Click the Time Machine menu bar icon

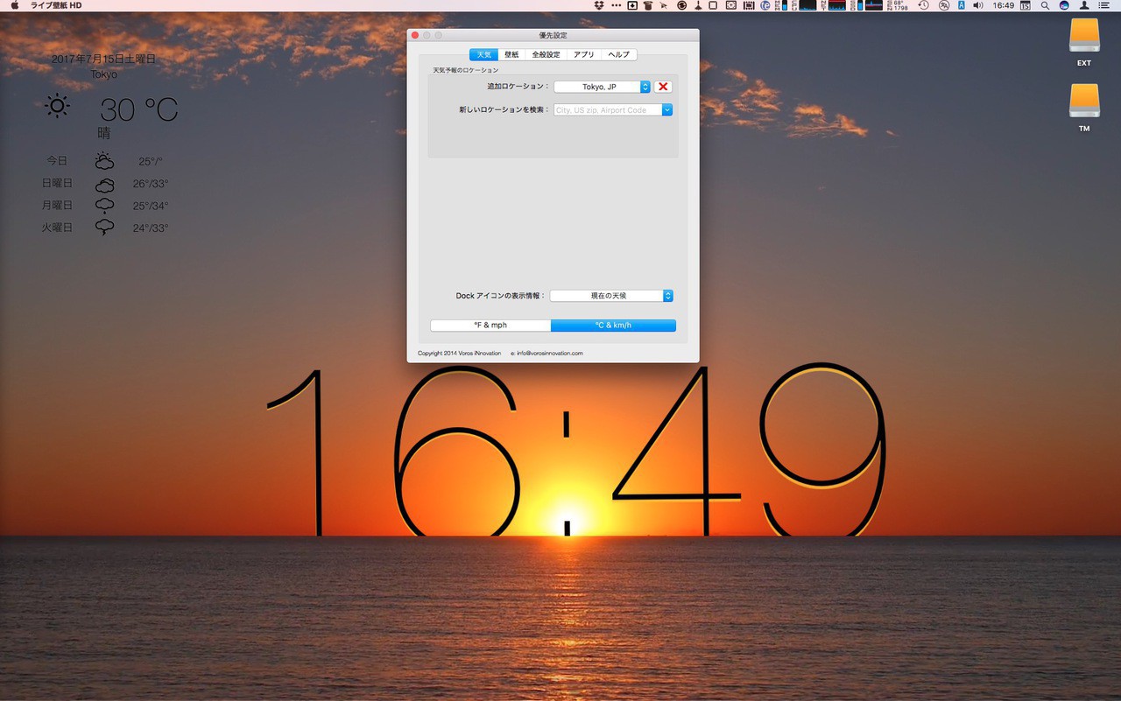pyautogui.click(x=923, y=5)
